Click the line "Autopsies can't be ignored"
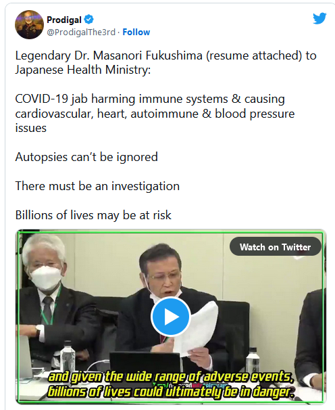 86,157
